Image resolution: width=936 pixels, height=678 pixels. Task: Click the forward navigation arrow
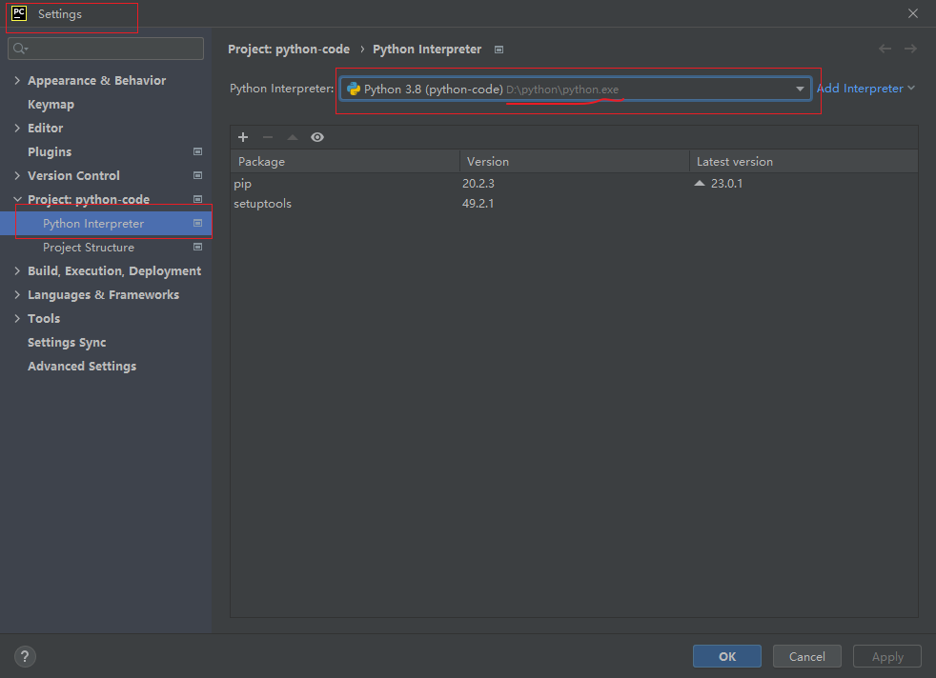point(910,49)
